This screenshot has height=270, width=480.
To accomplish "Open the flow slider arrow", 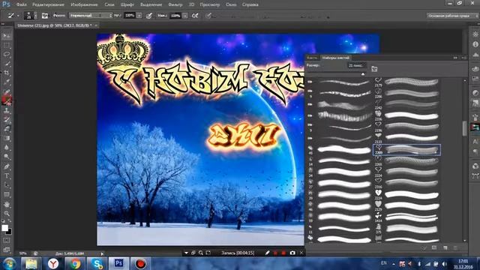I will [185, 16].
